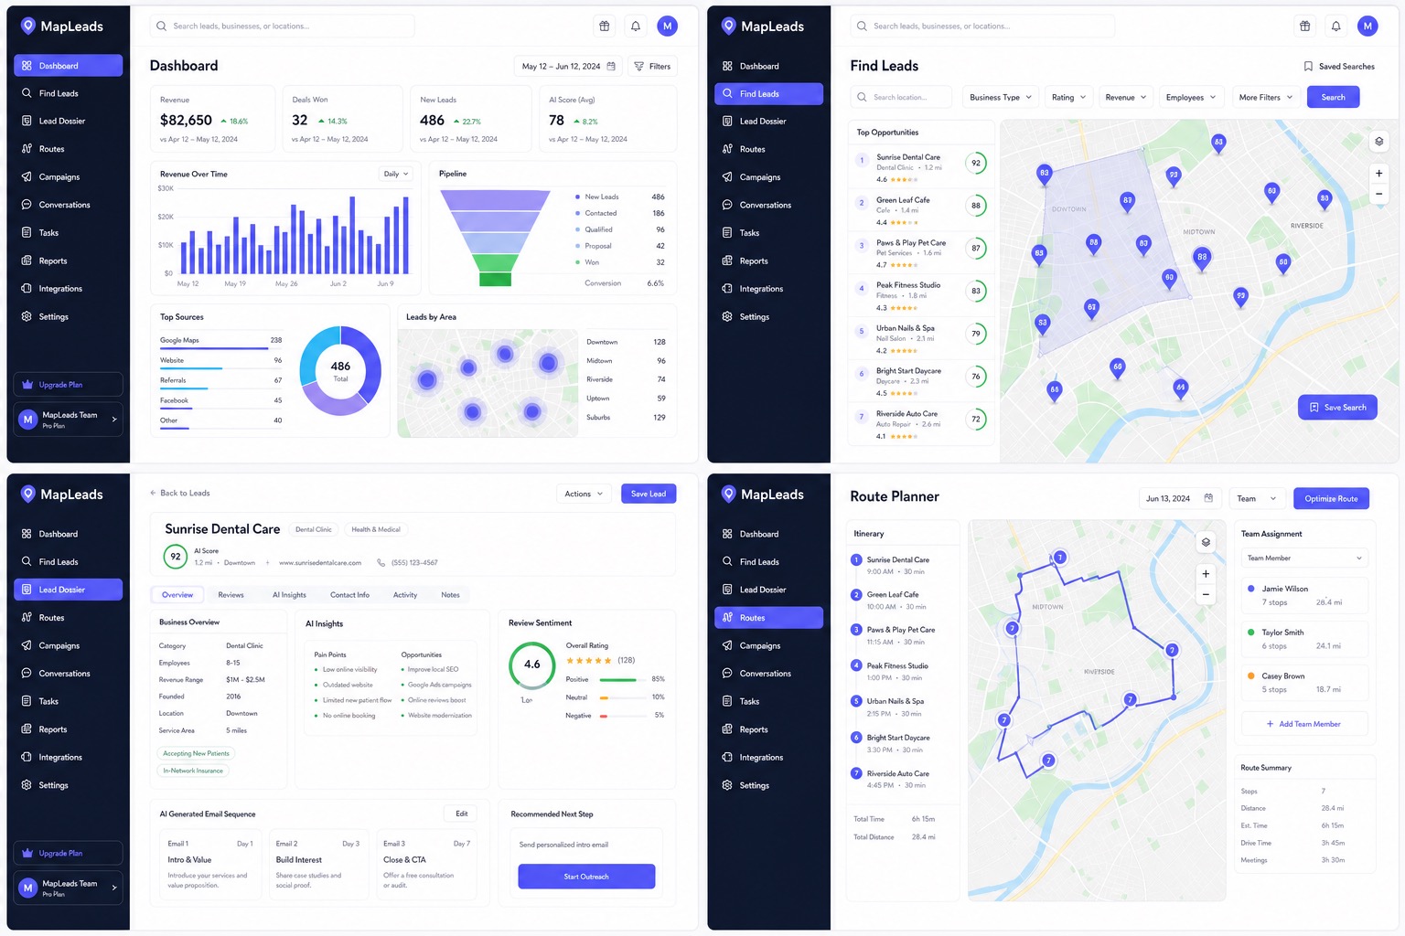
Task: Click the user avatar M in Dashboard header
Action: tap(668, 27)
